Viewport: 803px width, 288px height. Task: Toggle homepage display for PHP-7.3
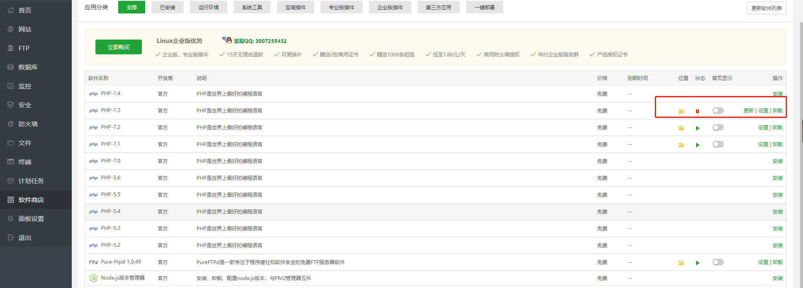(718, 110)
